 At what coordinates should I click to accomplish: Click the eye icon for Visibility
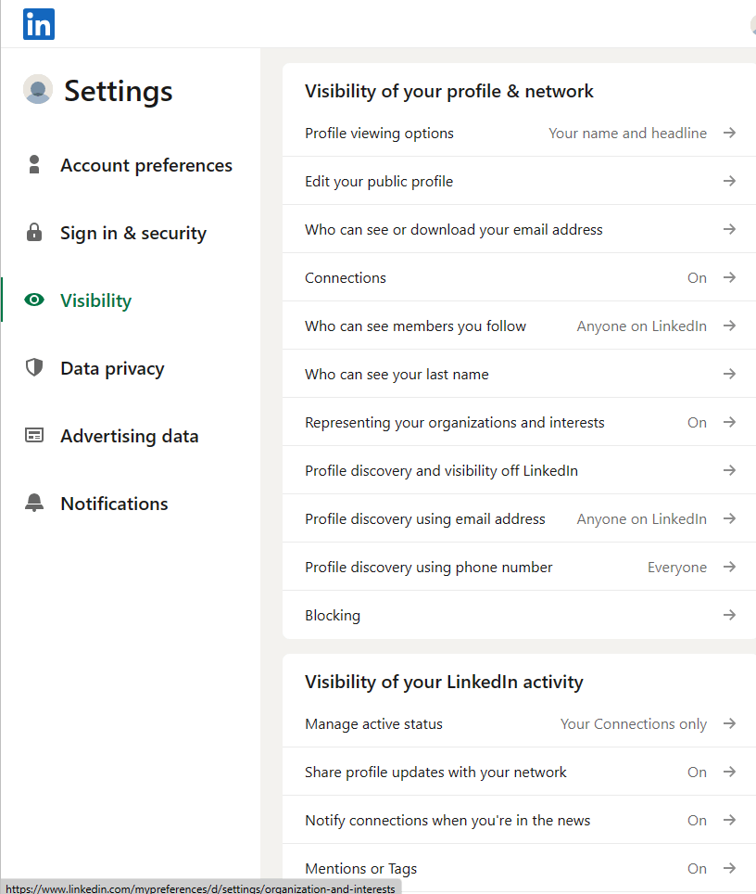pyautogui.click(x=34, y=300)
